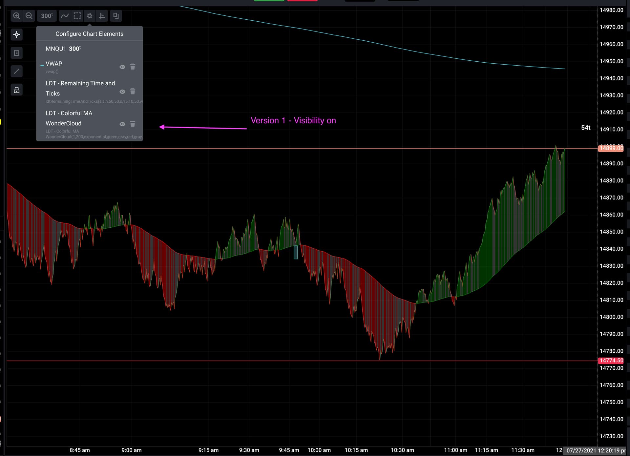The height and width of the screenshot is (456, 630).
Task: Open the 300t timeframe selector
Action: pos(47,16)
